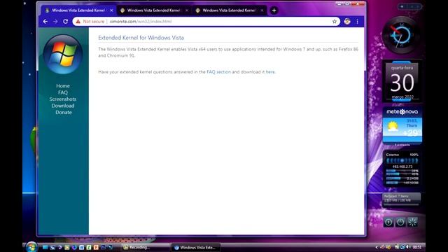Screen dimensions: 448x252
Task: Click the 'Extended Kernel for Windows Vista' heading
Action: [x=141, y=38]
